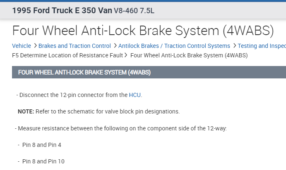Go to Antilock Brakes / Traction Control Systems
This screenshot has height=170, width=286.
coord(174,46)
